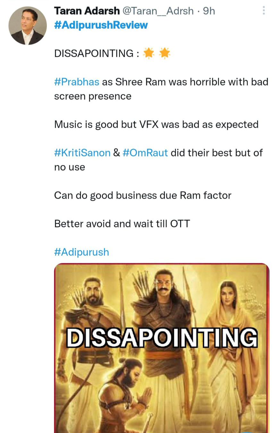Open Taran Adarsh display name profile
The height and width of the screenshot is (433, 278).
87,11
